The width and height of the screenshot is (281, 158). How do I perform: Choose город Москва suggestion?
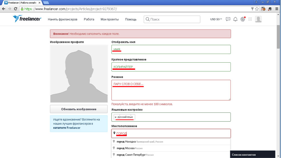171,148
